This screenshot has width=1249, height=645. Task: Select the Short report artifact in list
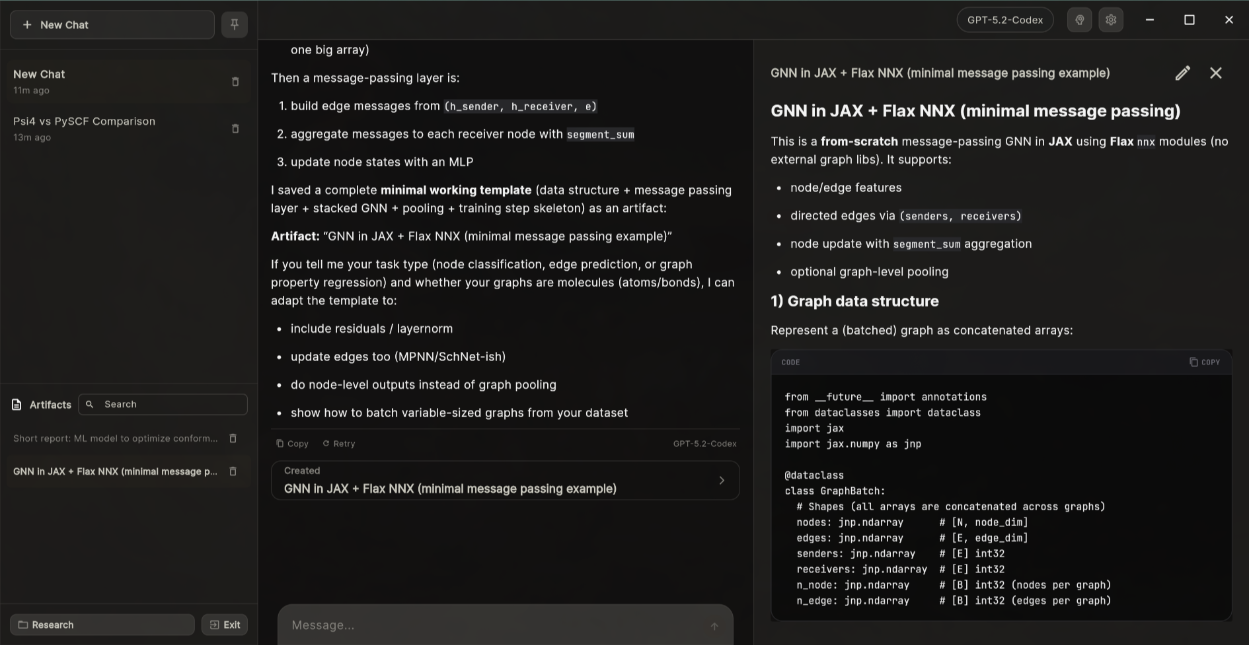[x=116, y=438]
